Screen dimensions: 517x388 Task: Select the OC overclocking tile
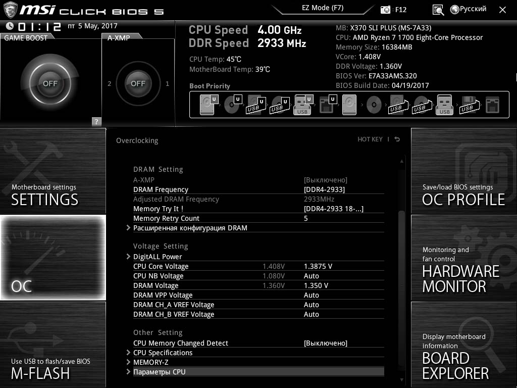53,257
